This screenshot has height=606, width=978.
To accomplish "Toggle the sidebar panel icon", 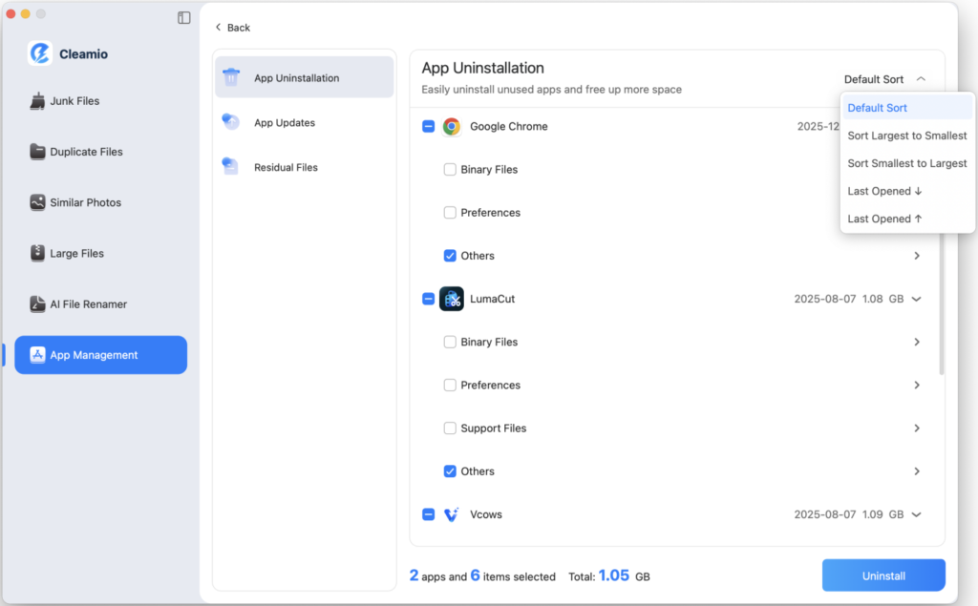I will 184,18.
